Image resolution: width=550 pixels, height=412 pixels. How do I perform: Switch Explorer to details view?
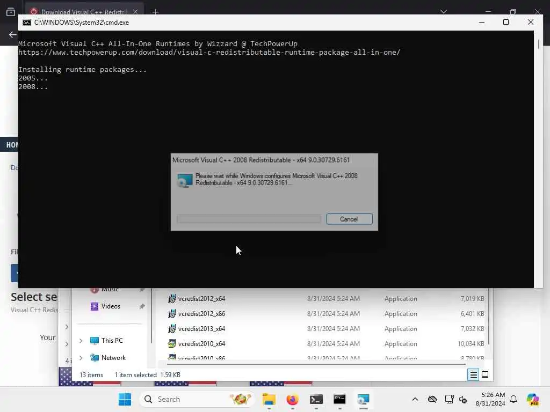473,375
